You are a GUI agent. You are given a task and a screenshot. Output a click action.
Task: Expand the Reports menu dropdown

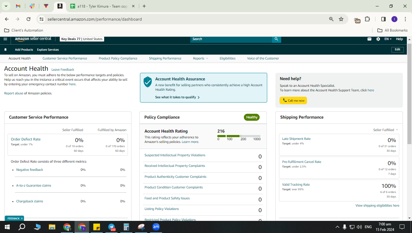(x=201, y=58)
